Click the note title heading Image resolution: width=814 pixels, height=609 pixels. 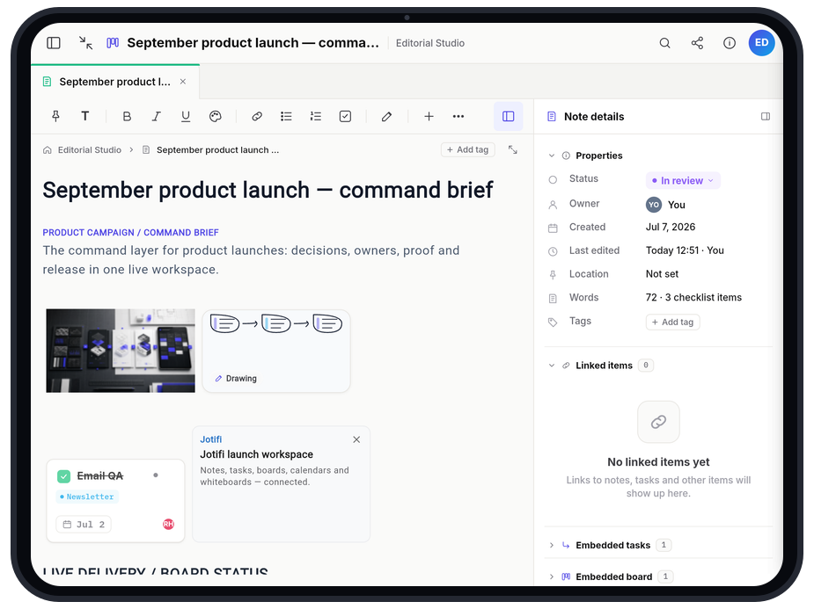pyautogui.click(x=268, y=190)
